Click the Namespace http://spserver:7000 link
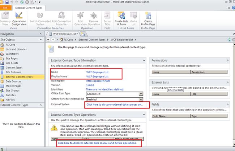 coord(98,81)
